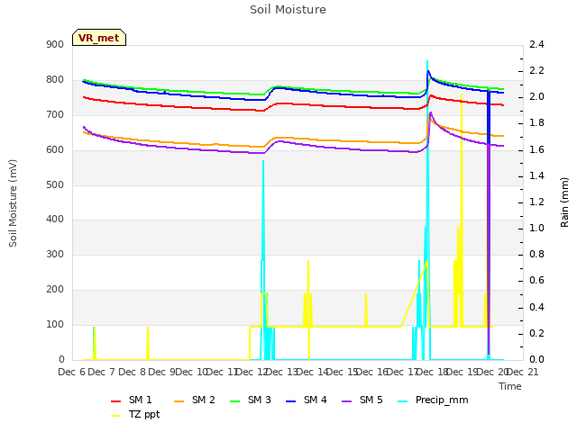Click the 100 left axis value
The height and width of the screenshot is (432, 577).
coord(55,324)
